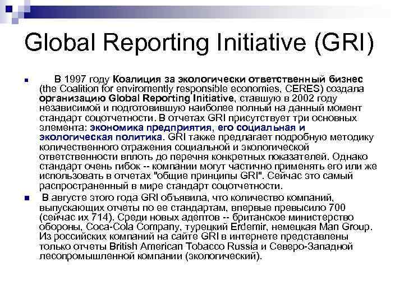Viewport: 404px width, 303px height.
Task: Click the words 'Coca-Cola Company'
Action: pyautogui.click(x=132, y=227)
